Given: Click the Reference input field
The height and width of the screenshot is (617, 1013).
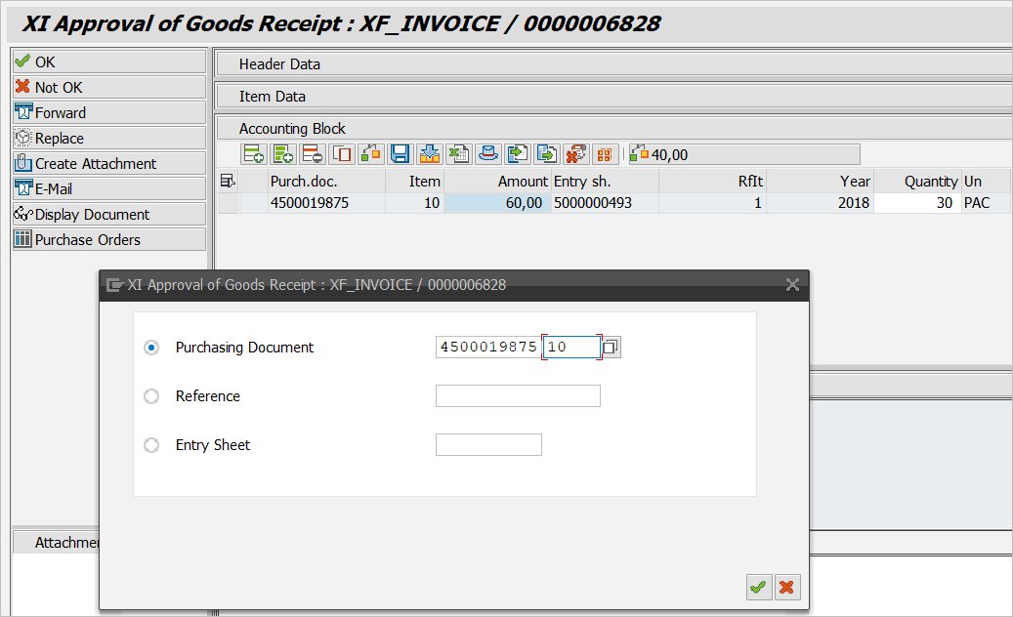Looking at the screenshot, I should point(518,396).
